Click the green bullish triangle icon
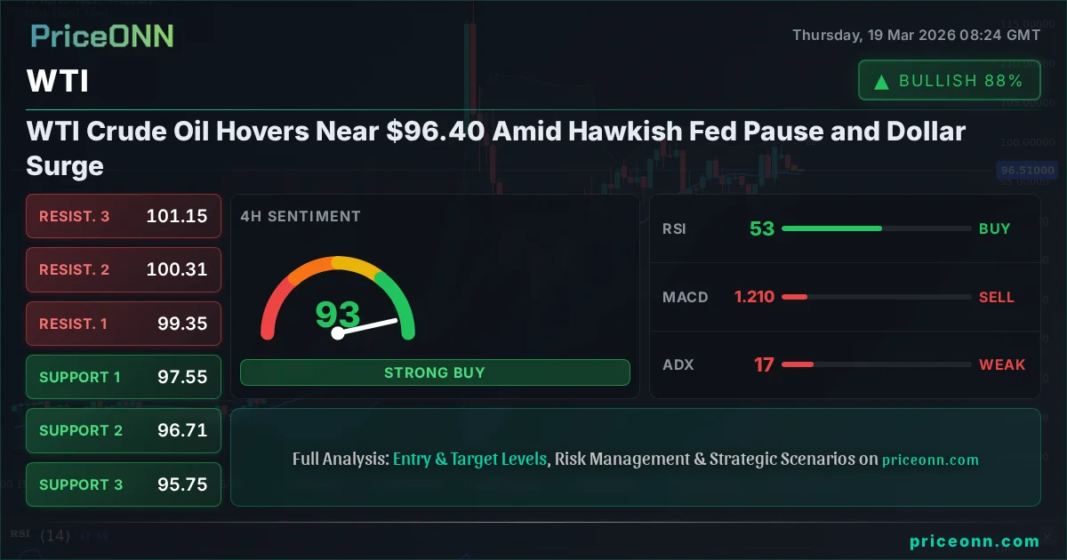1067x560 pixels. point(881,82)
